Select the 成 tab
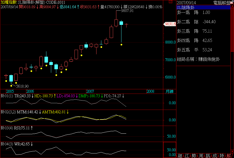Screen dimensions: 234x158 click(x=214, y=156)
